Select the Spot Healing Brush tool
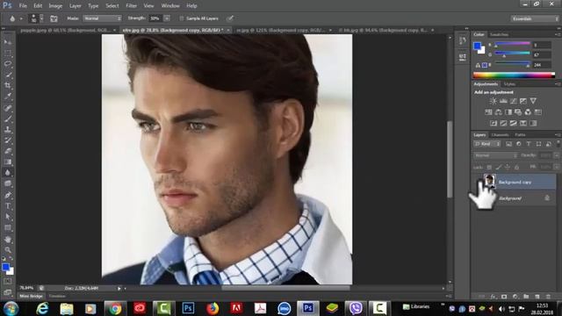The width and height of the screenshot is (562, 316). tap(8, 107)
